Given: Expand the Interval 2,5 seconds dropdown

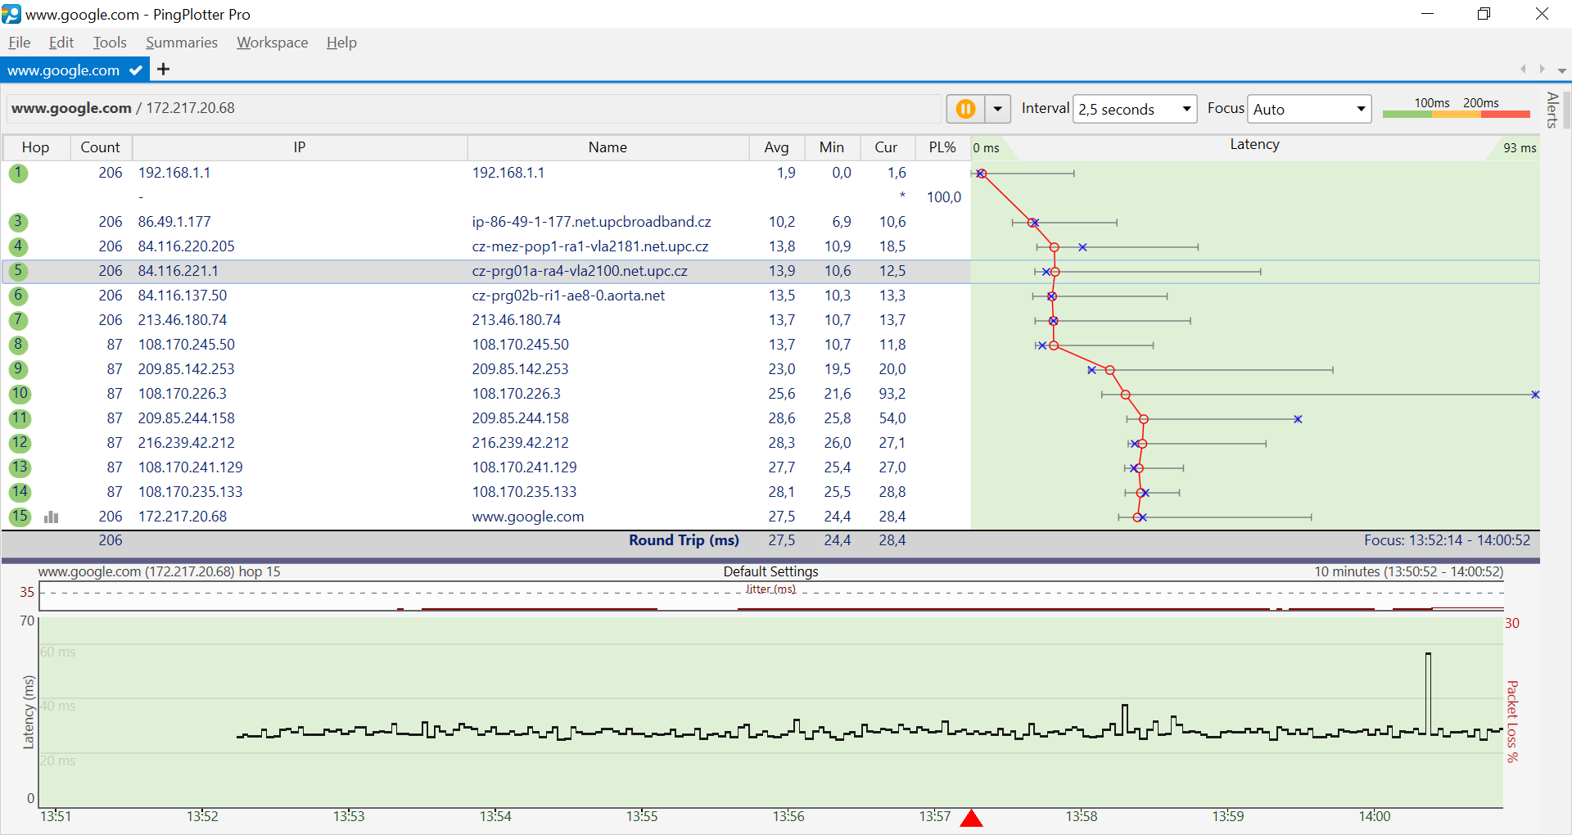Looking at the screenshot, I should [x=1135, y=109].
